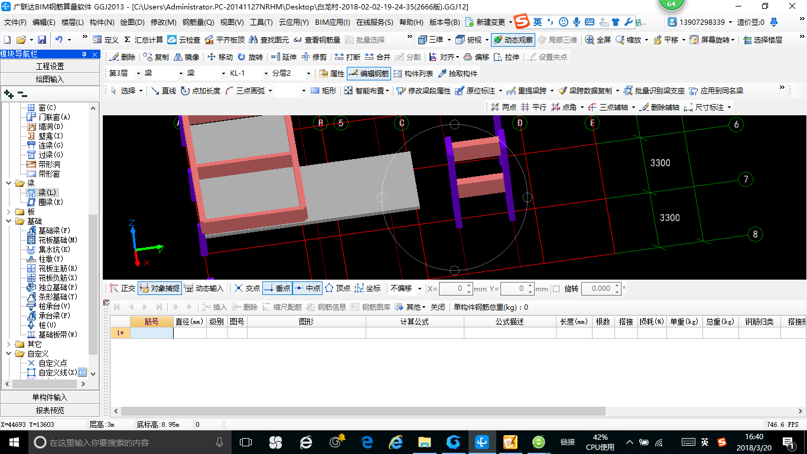The height and width of the screenshot is (454, 807).
Task: Open the KL-1 component dropdown
Action: pos(265,74)
